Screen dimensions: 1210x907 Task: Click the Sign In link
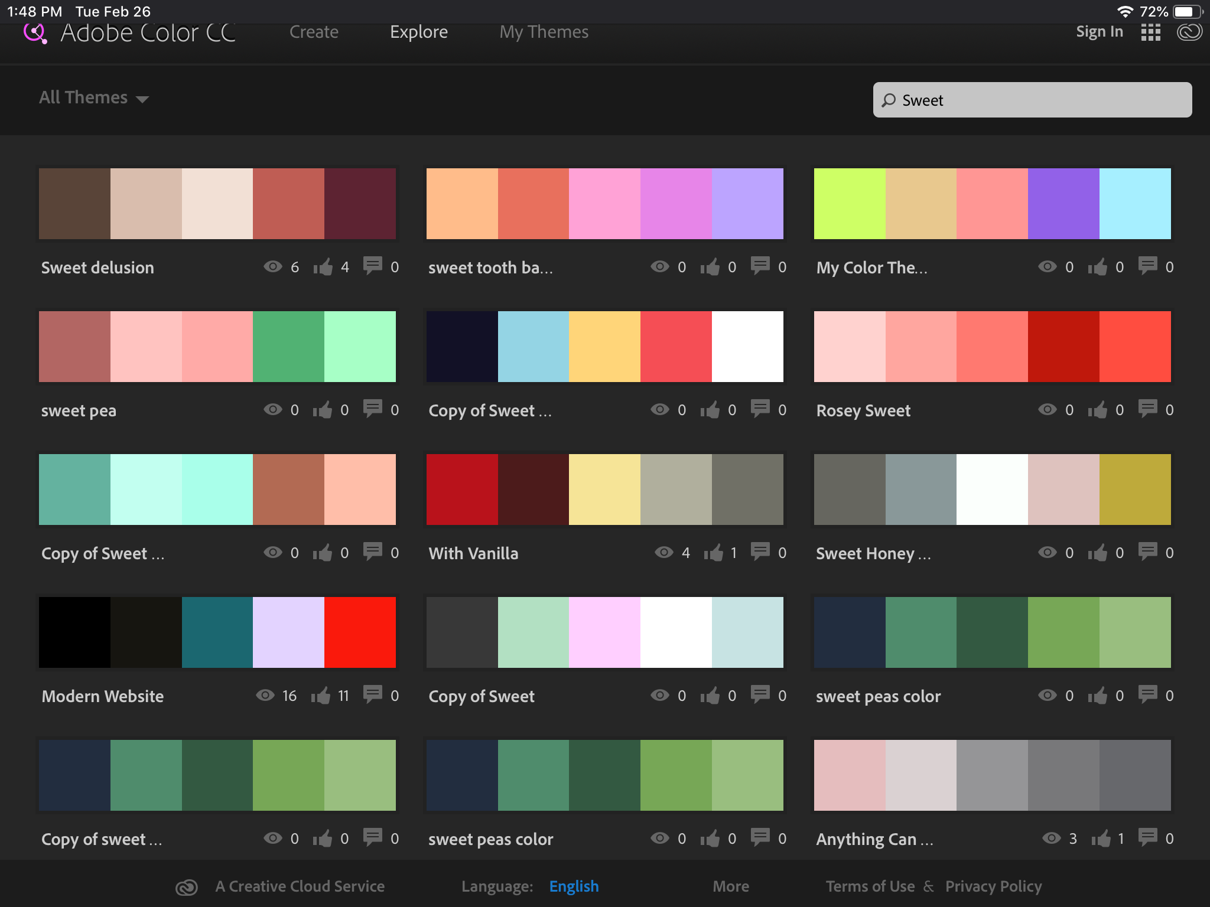point(1100,32)
